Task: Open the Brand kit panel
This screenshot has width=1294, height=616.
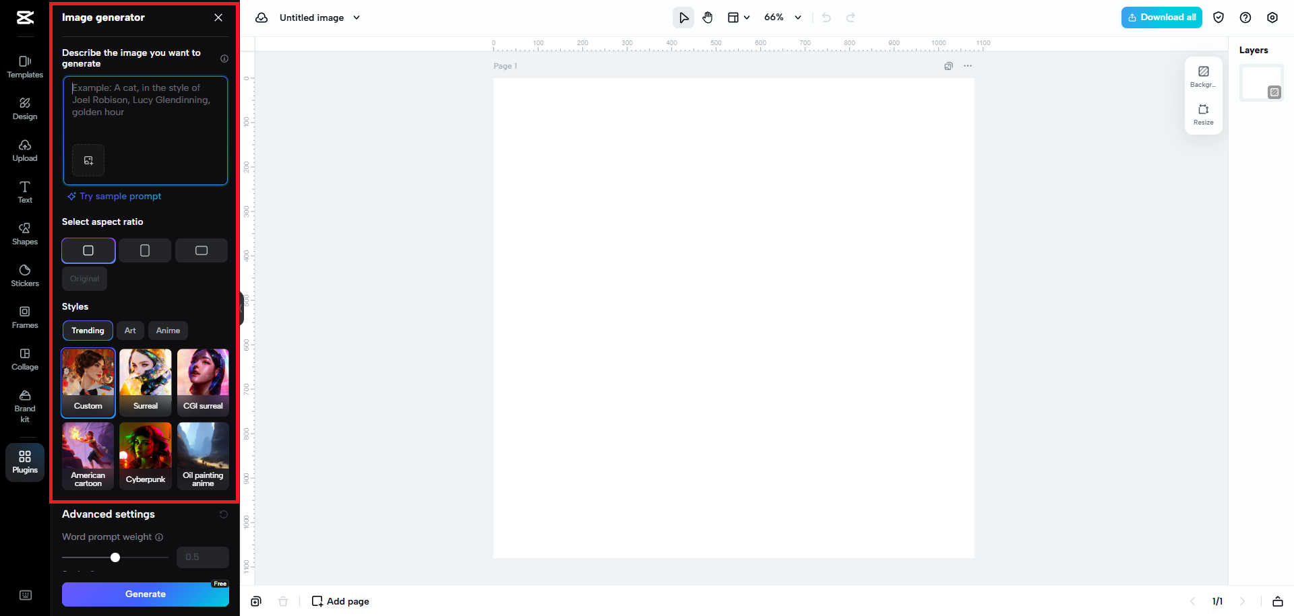Action: 24,404
